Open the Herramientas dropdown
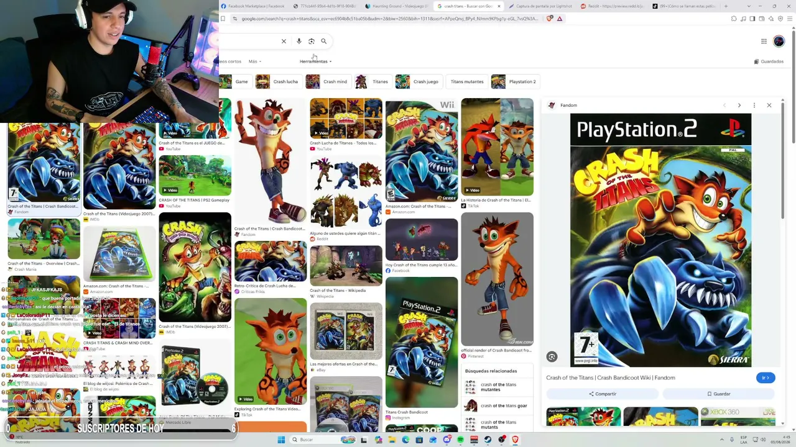The image size is (796, 447). [x=316, y=61]
